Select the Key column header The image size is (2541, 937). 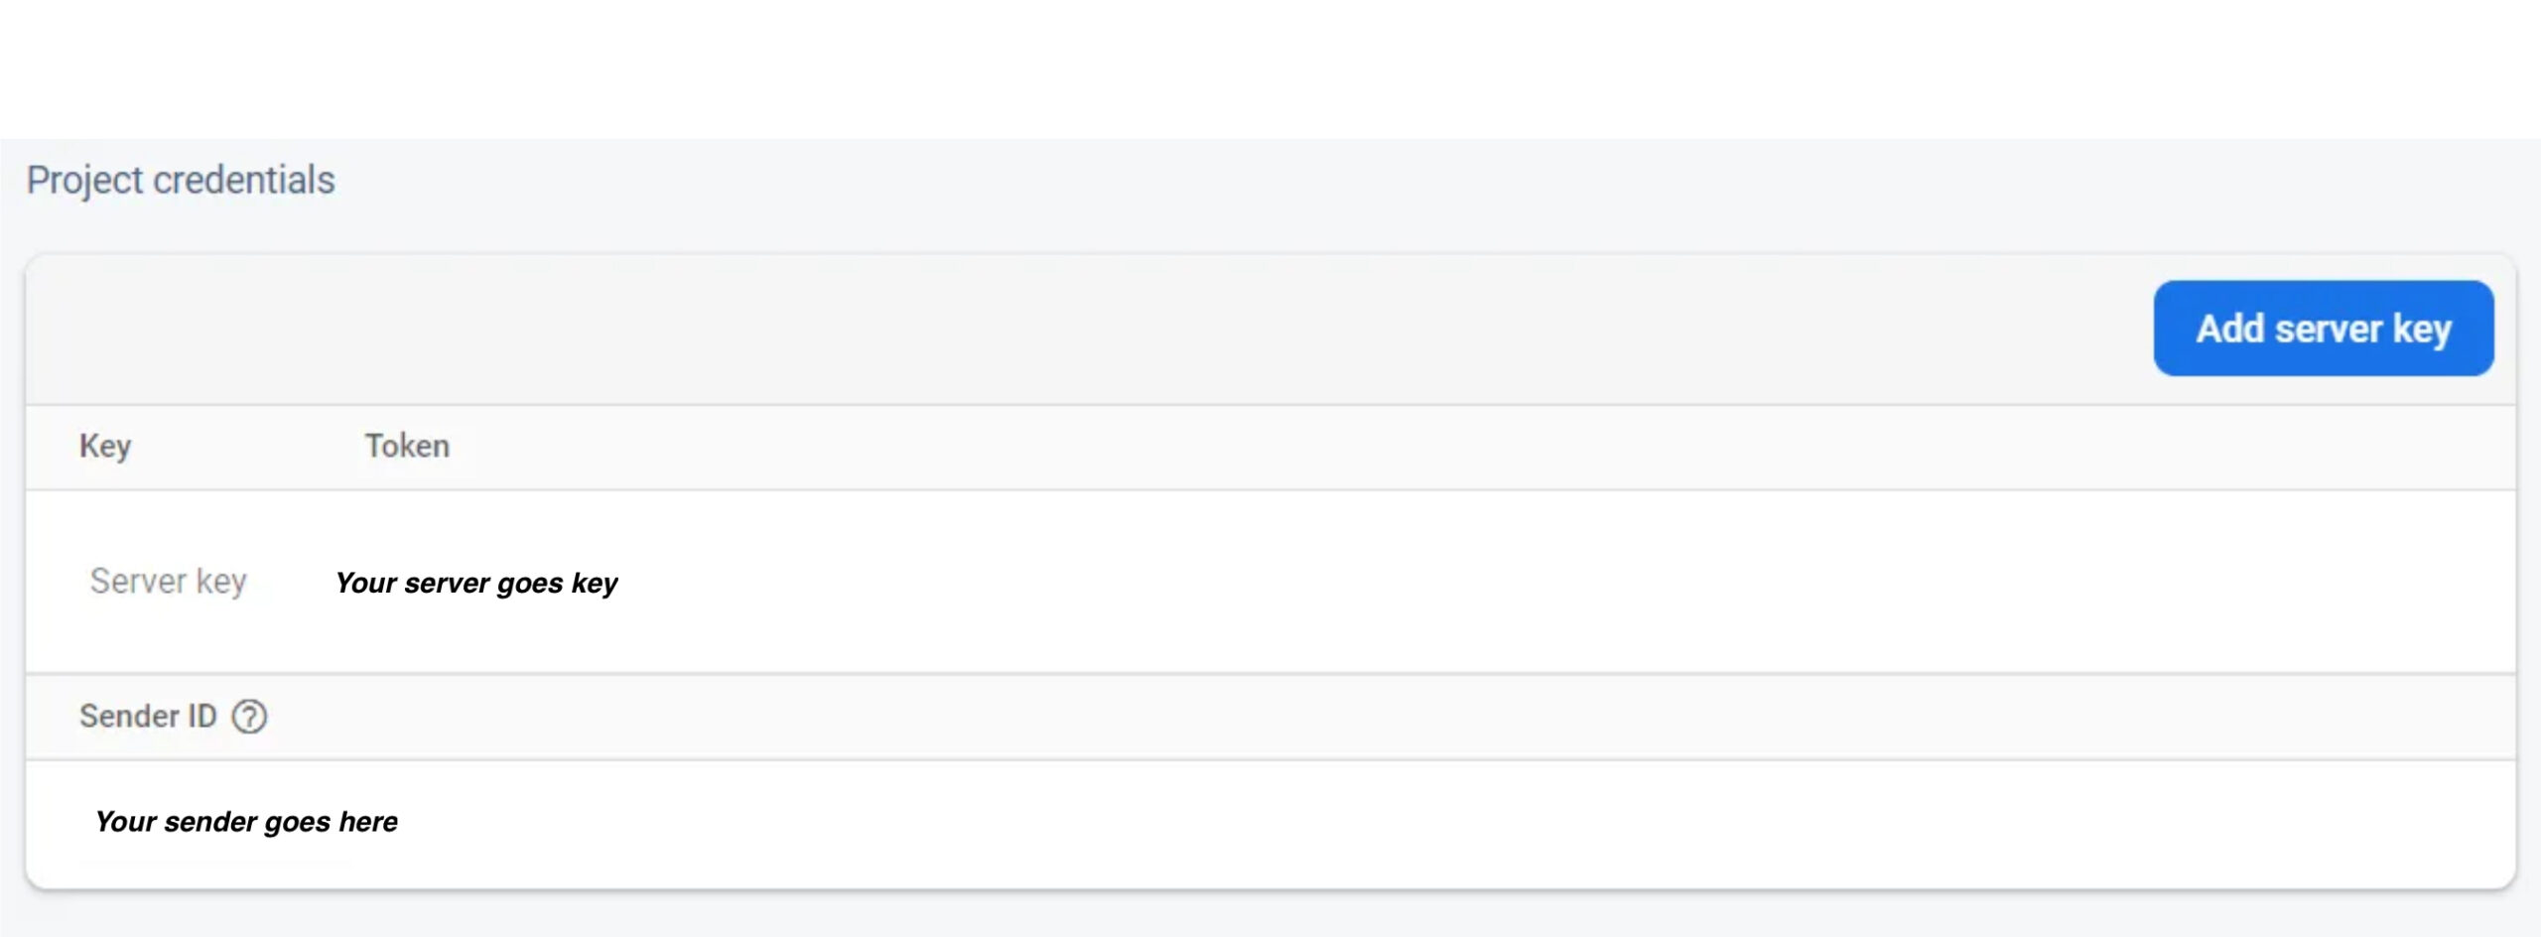click(x=105, y=447)
